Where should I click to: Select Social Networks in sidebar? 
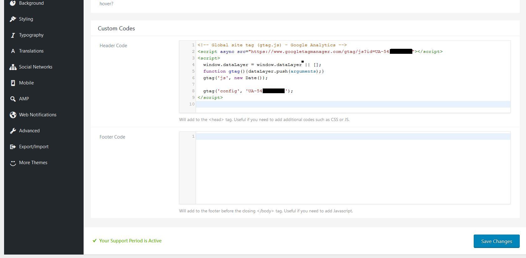(x=36, y=67)
